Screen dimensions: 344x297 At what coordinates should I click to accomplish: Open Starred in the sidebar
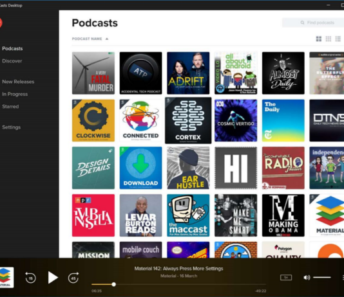tap(10, 106)
